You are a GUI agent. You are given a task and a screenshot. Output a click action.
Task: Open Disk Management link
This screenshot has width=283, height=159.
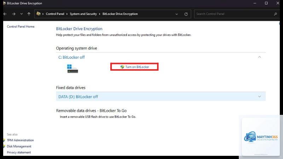click(x=19, y=146)
